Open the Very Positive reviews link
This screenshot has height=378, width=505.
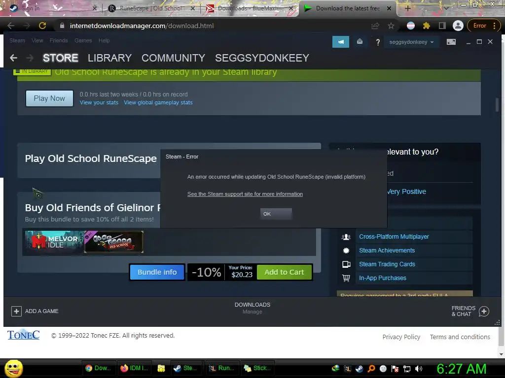[406, 191]
